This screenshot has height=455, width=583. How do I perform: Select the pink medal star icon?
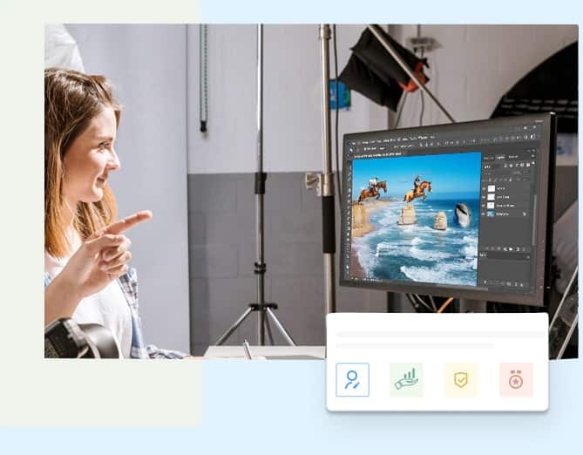coord(516,380)
